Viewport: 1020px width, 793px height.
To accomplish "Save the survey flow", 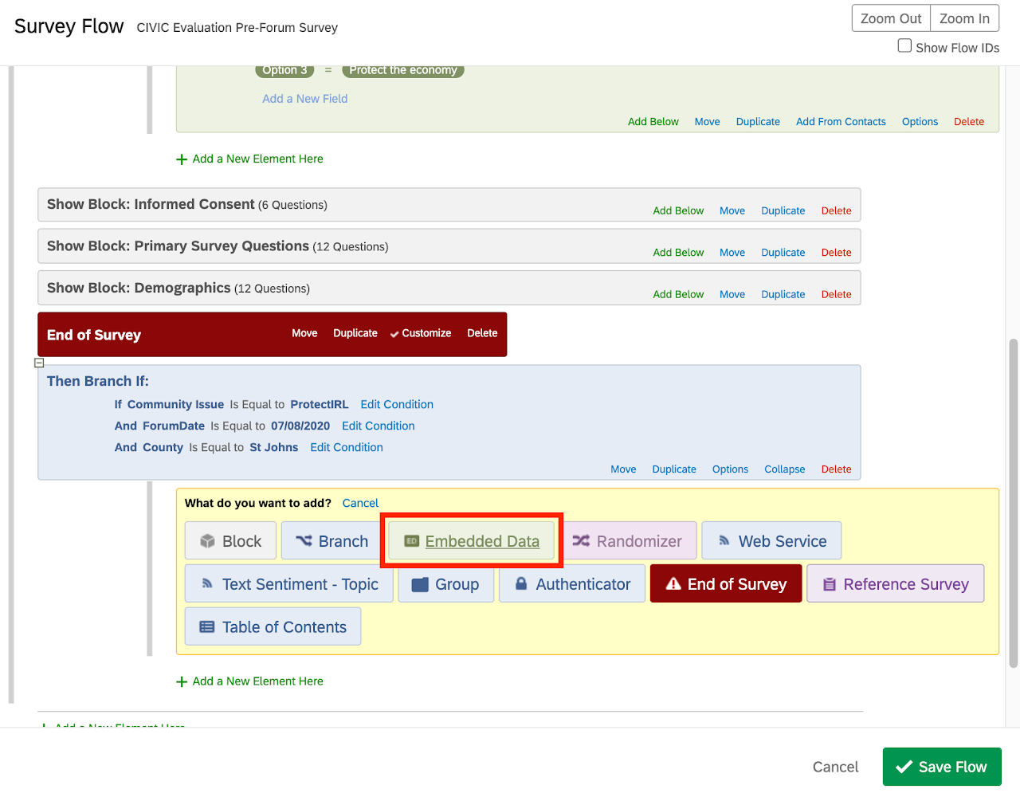I will point(941,767).
